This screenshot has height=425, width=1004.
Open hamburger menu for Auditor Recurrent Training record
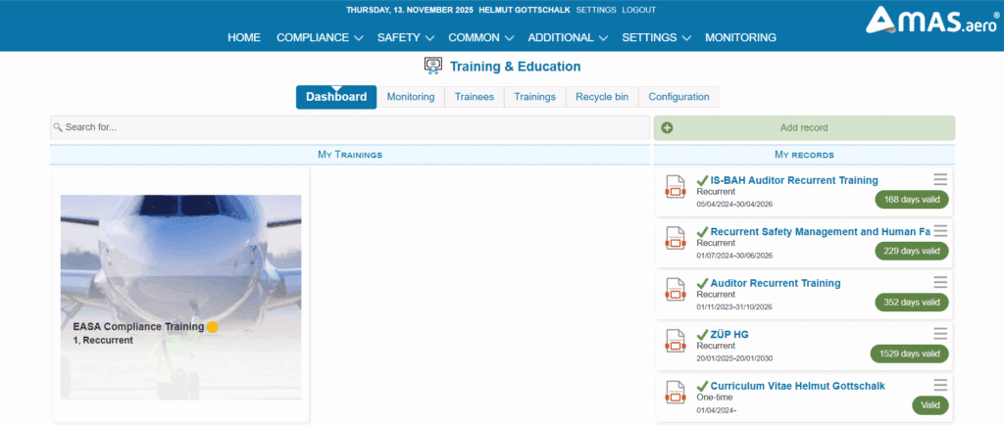pyautogui.click(x=940, y=282)
